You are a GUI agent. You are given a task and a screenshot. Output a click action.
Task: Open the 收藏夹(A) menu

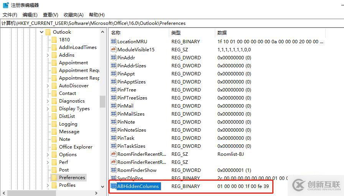(74, 15)
